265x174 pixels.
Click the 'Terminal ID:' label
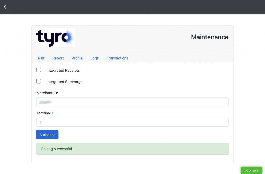(46, 113)
